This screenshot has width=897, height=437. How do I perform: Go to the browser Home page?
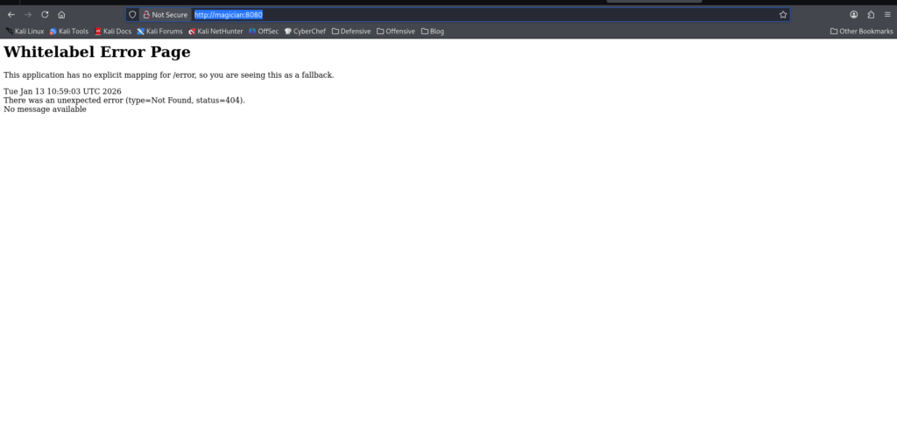pos(61,15)
